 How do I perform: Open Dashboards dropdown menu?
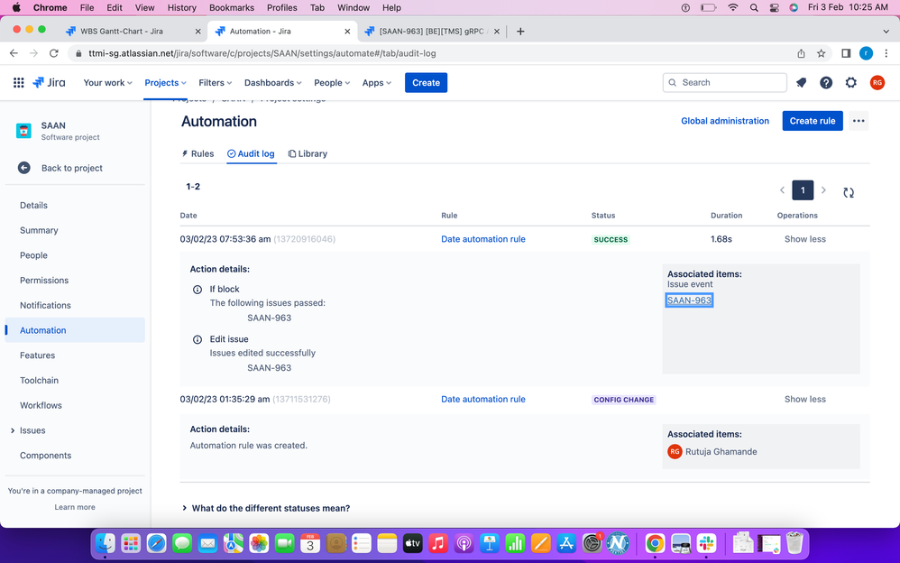(x=272, y=83)
